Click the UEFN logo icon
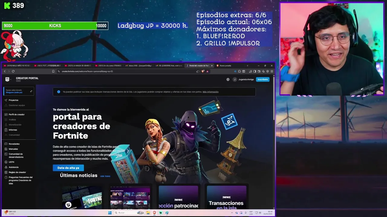The width and height of the screenshot is (387, 217). pyautogui.click(x=6, y=162)
